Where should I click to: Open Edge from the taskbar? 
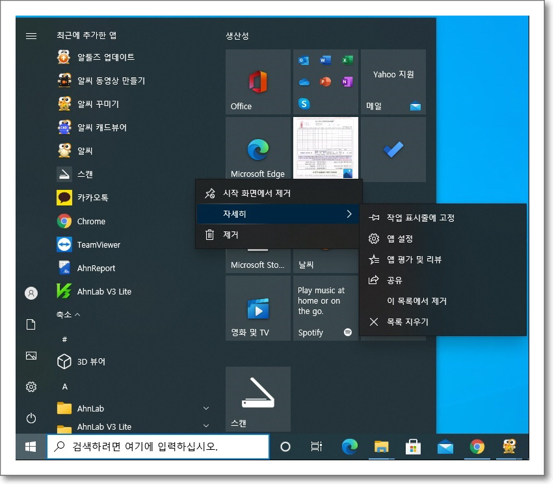(349, 447)
